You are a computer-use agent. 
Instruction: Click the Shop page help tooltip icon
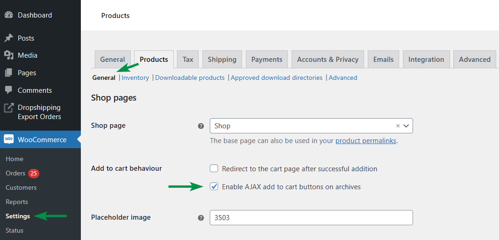201,126
